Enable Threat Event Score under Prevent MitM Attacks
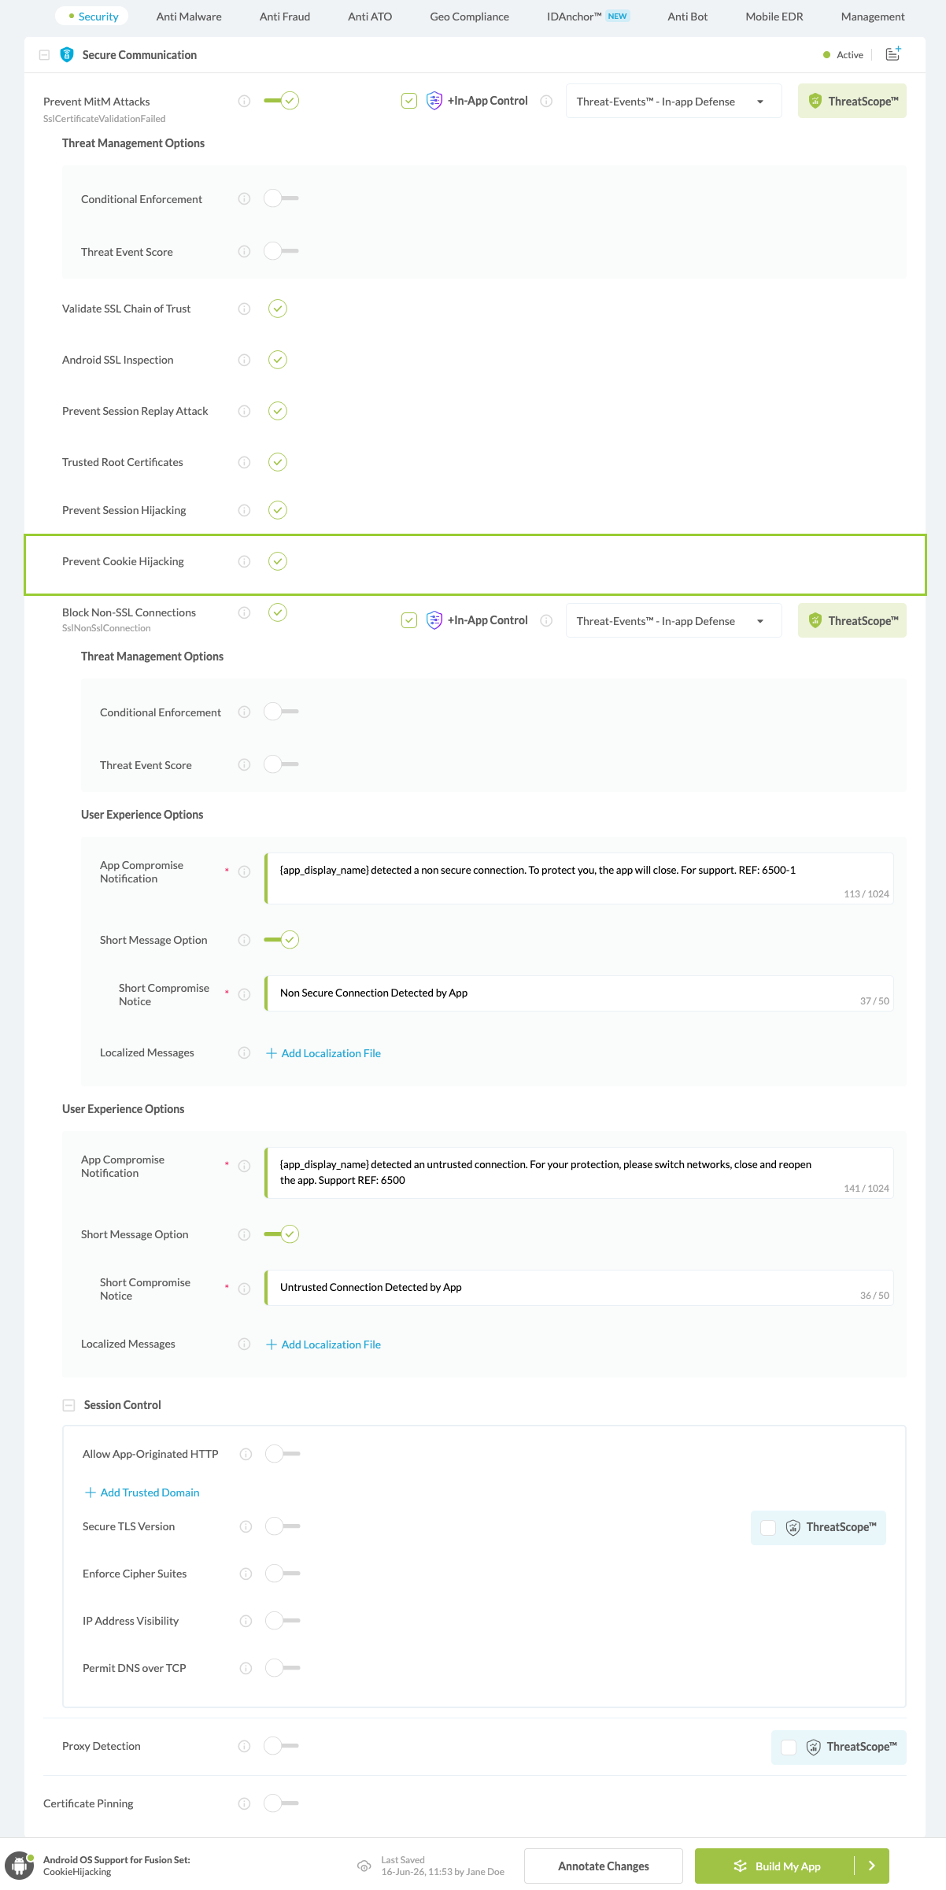 (x=281, y=251)
